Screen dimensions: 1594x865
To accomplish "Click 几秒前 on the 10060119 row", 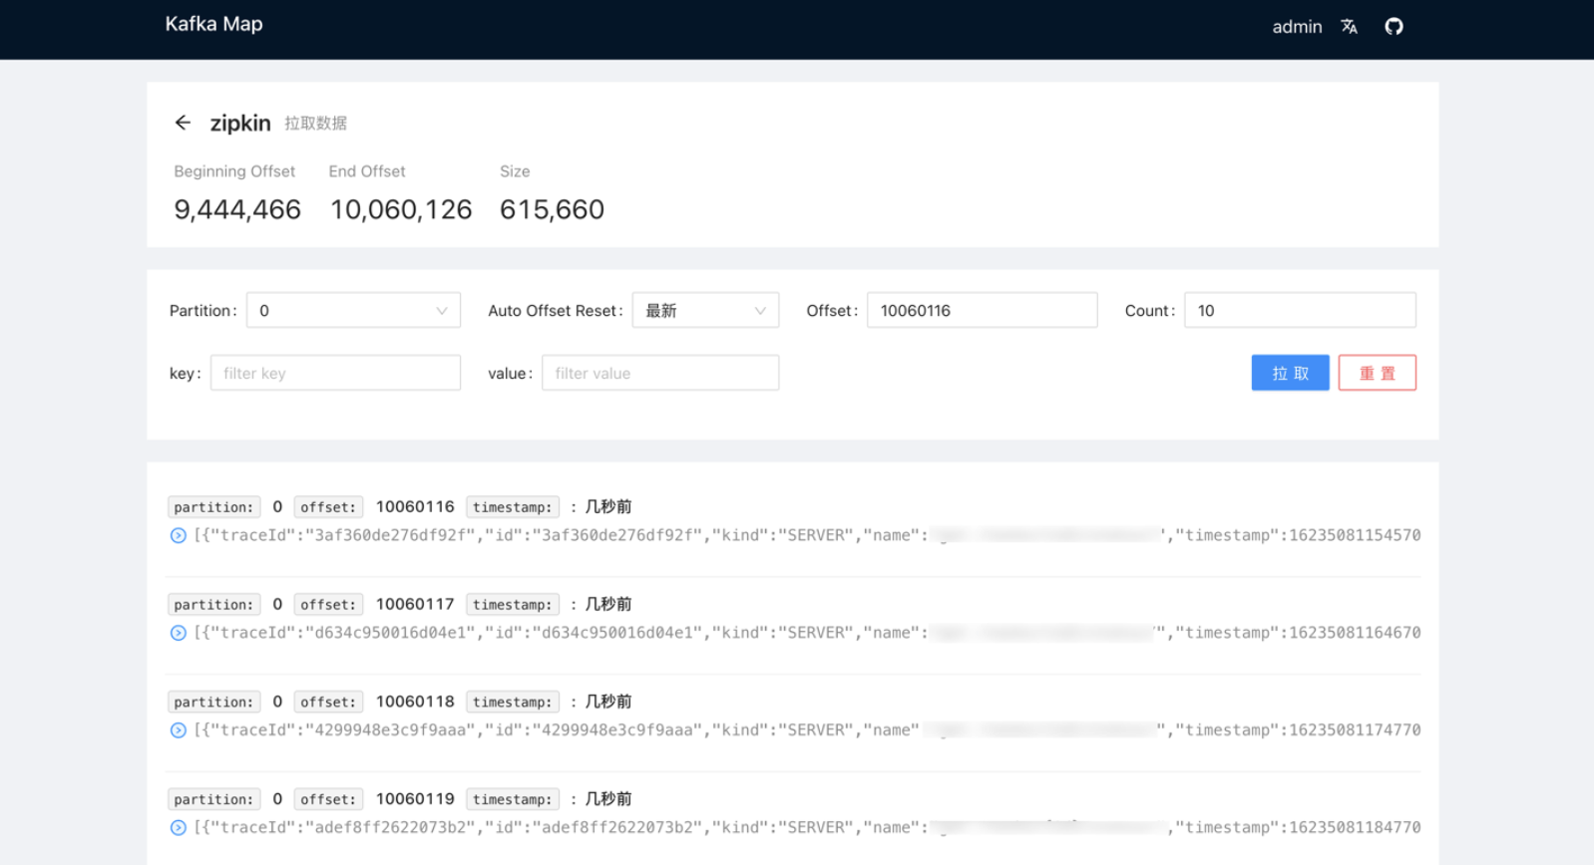I will (608, 798).
